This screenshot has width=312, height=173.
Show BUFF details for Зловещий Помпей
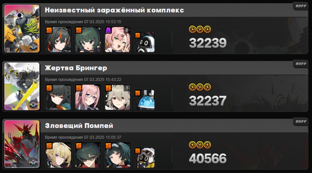301,122
